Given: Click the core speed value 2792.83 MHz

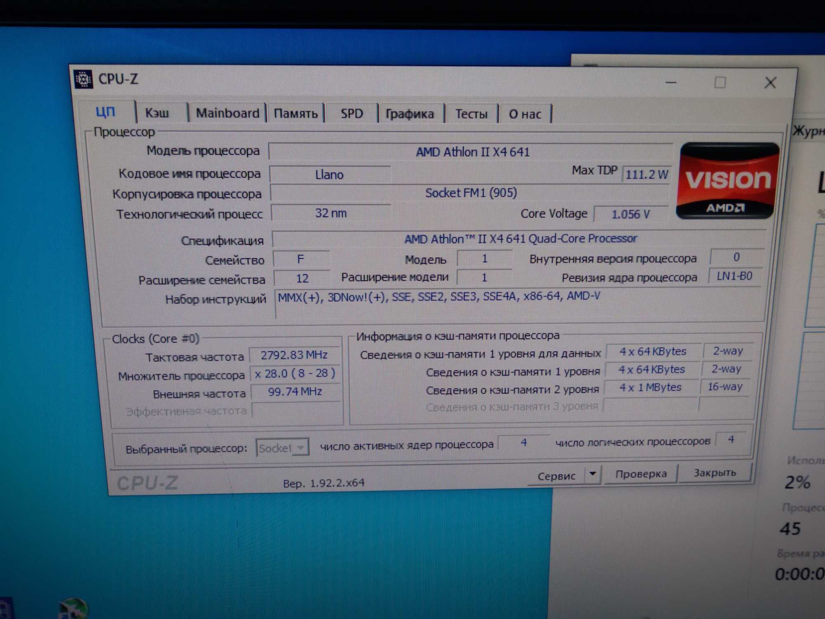Looking at the screenshot, I should (295, 355).
